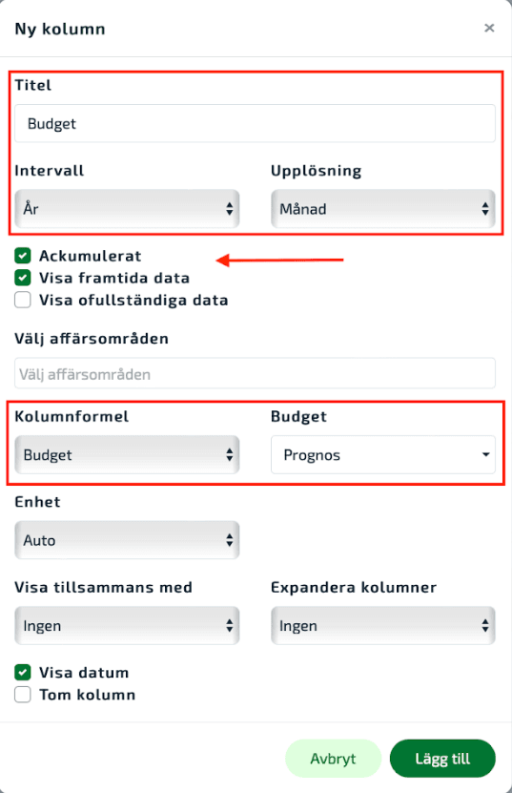Expand the Budget dropdown showing Prognos
Screen dimensions: 512x793
[383, 454]
